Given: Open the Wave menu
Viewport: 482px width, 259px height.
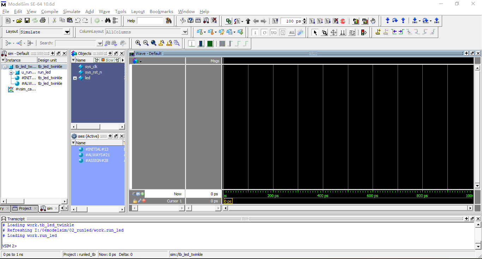Looking at the screenshot, I should coord(104,12).
